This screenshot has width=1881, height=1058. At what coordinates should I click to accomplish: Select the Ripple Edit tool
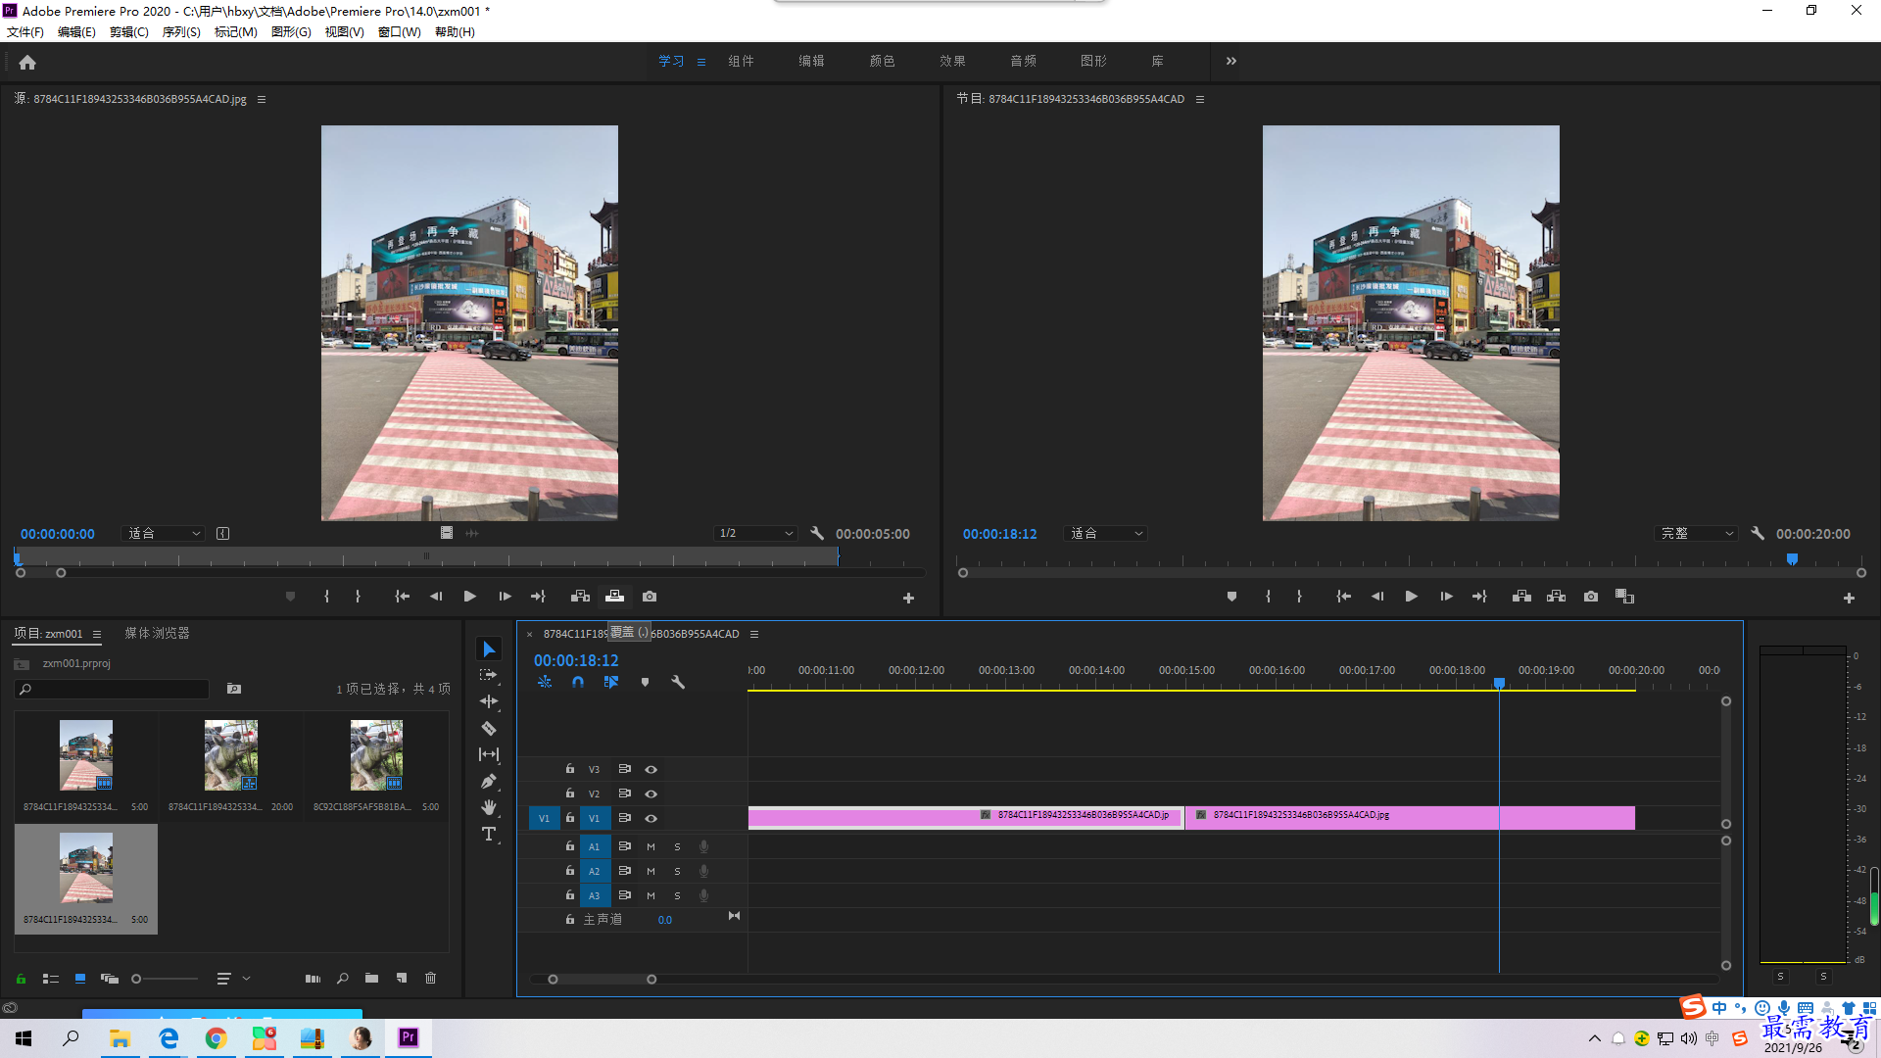tap(489, 701)
